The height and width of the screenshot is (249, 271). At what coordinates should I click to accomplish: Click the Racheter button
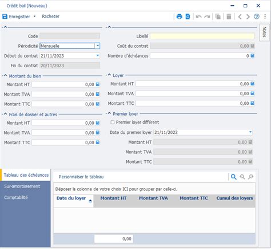[51, 17]
